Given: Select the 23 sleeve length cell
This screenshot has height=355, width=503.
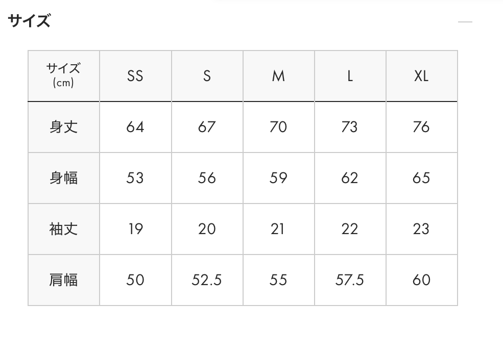Looking at the screenshot, I should pos(421,229).
